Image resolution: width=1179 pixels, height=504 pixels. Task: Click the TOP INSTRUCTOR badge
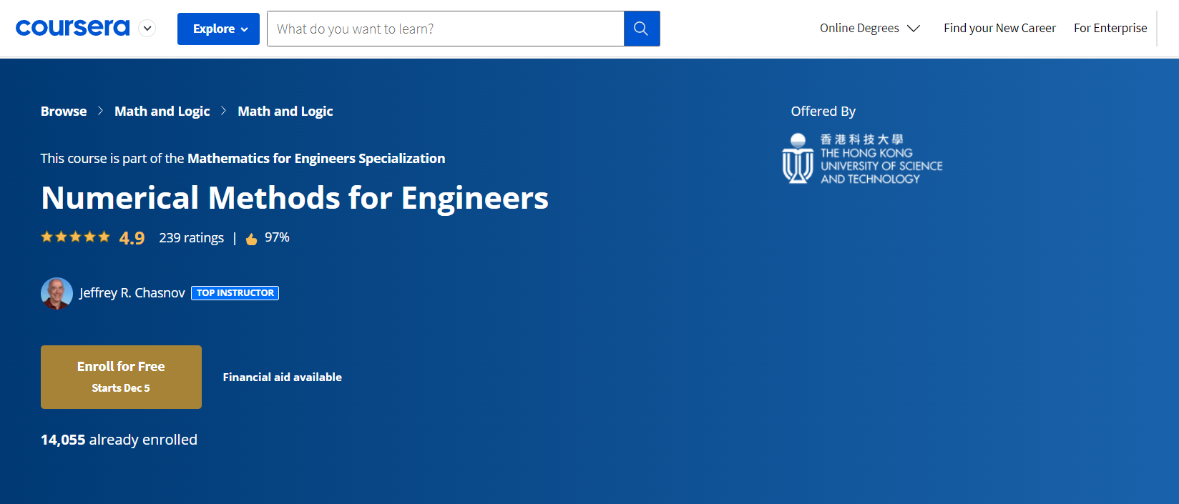[235, 293]
